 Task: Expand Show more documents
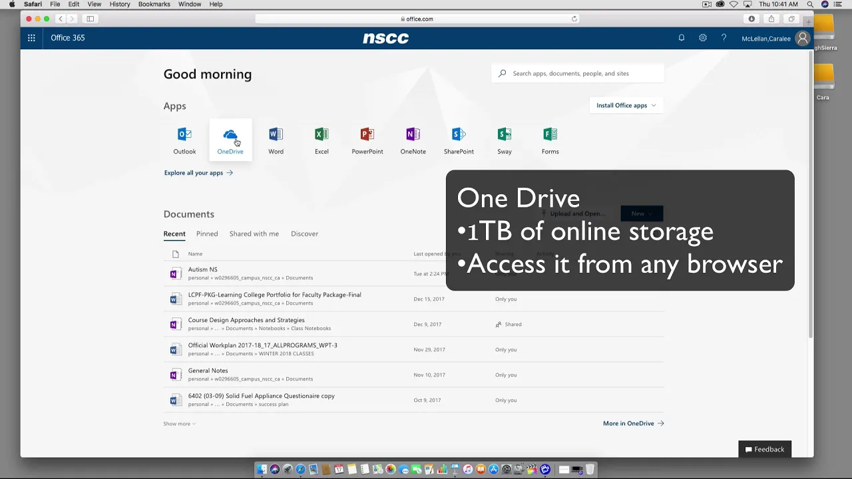180,424
